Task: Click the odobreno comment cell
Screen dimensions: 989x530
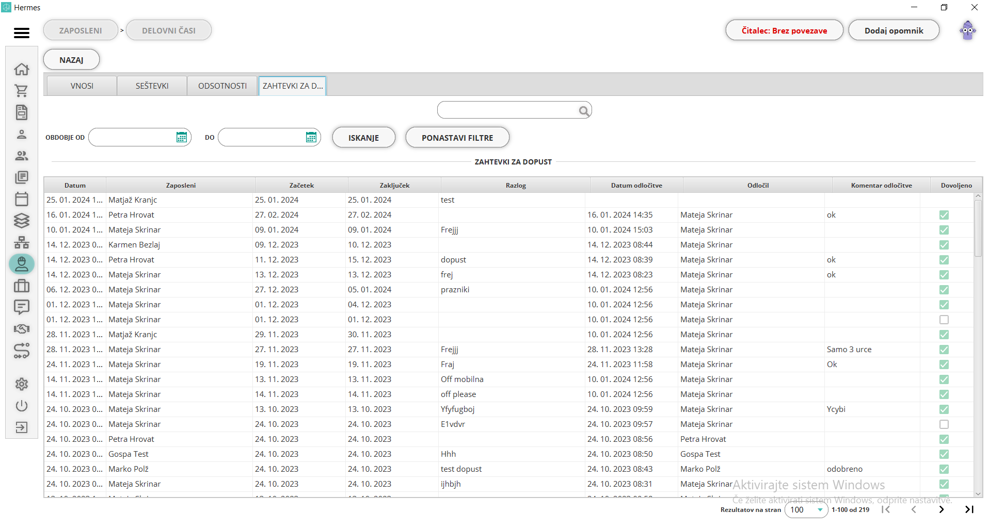Action: [x=872, y=469]
